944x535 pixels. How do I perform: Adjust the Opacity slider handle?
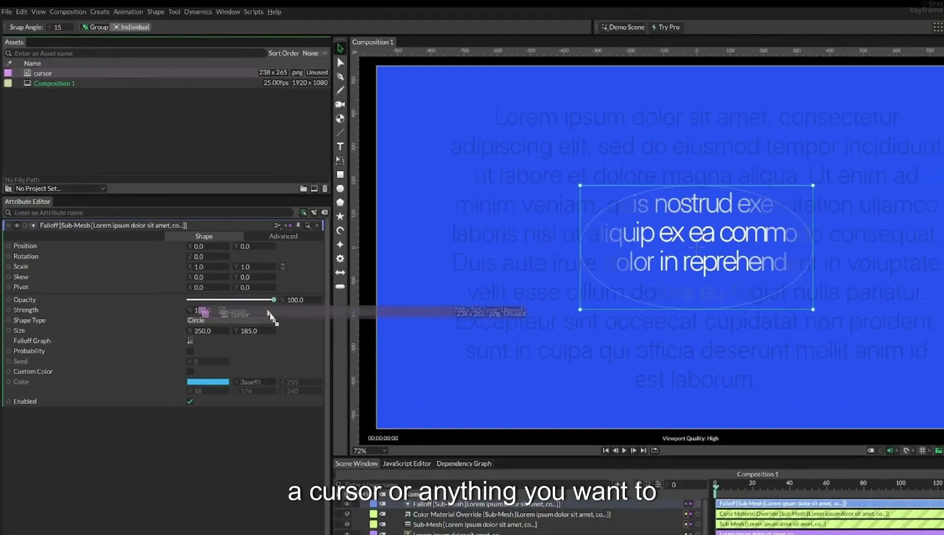coord(274,299)
